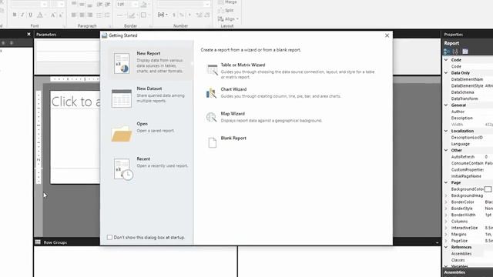Click the currency format icon
Viewport: 493px width, 277px height.
click(174, 15)
